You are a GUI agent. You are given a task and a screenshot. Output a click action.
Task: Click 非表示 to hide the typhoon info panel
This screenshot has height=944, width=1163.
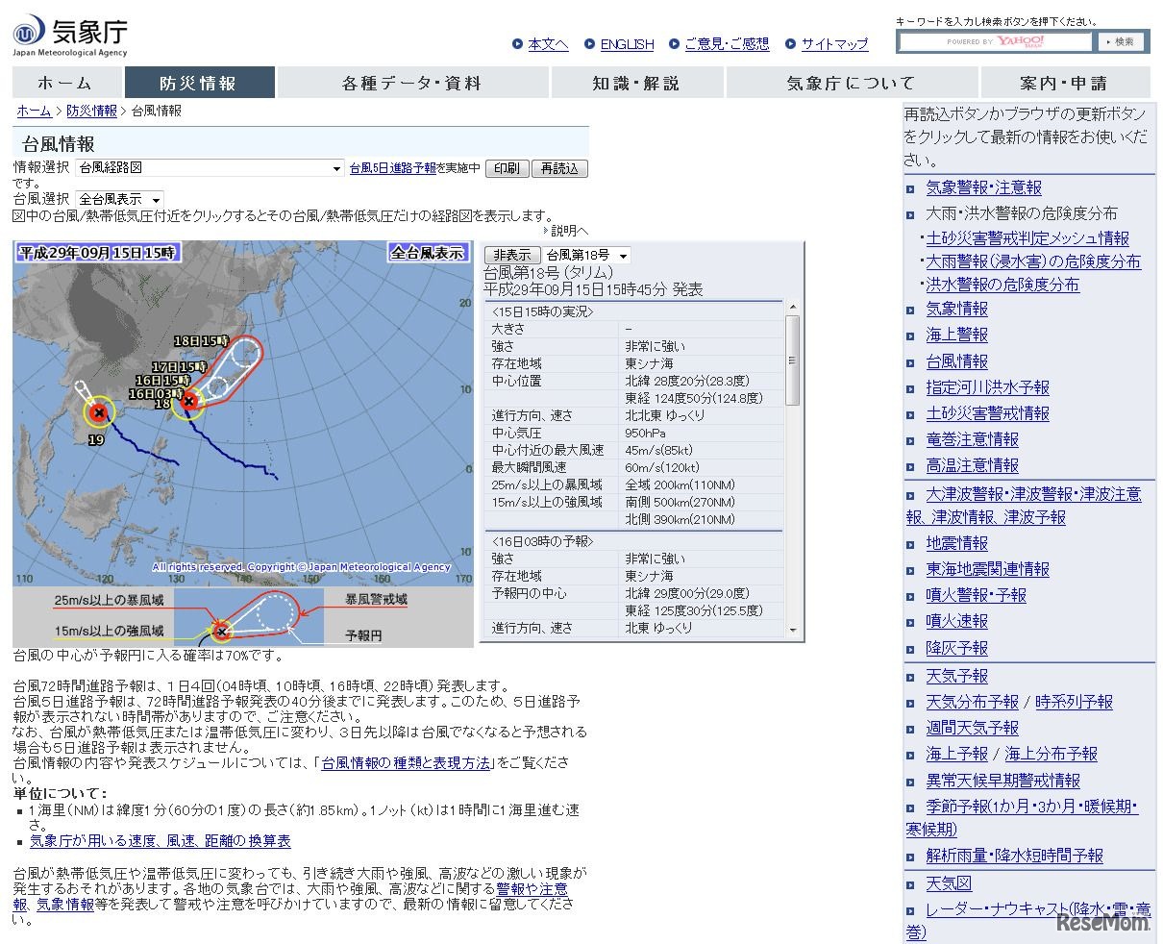coord(511,255)
